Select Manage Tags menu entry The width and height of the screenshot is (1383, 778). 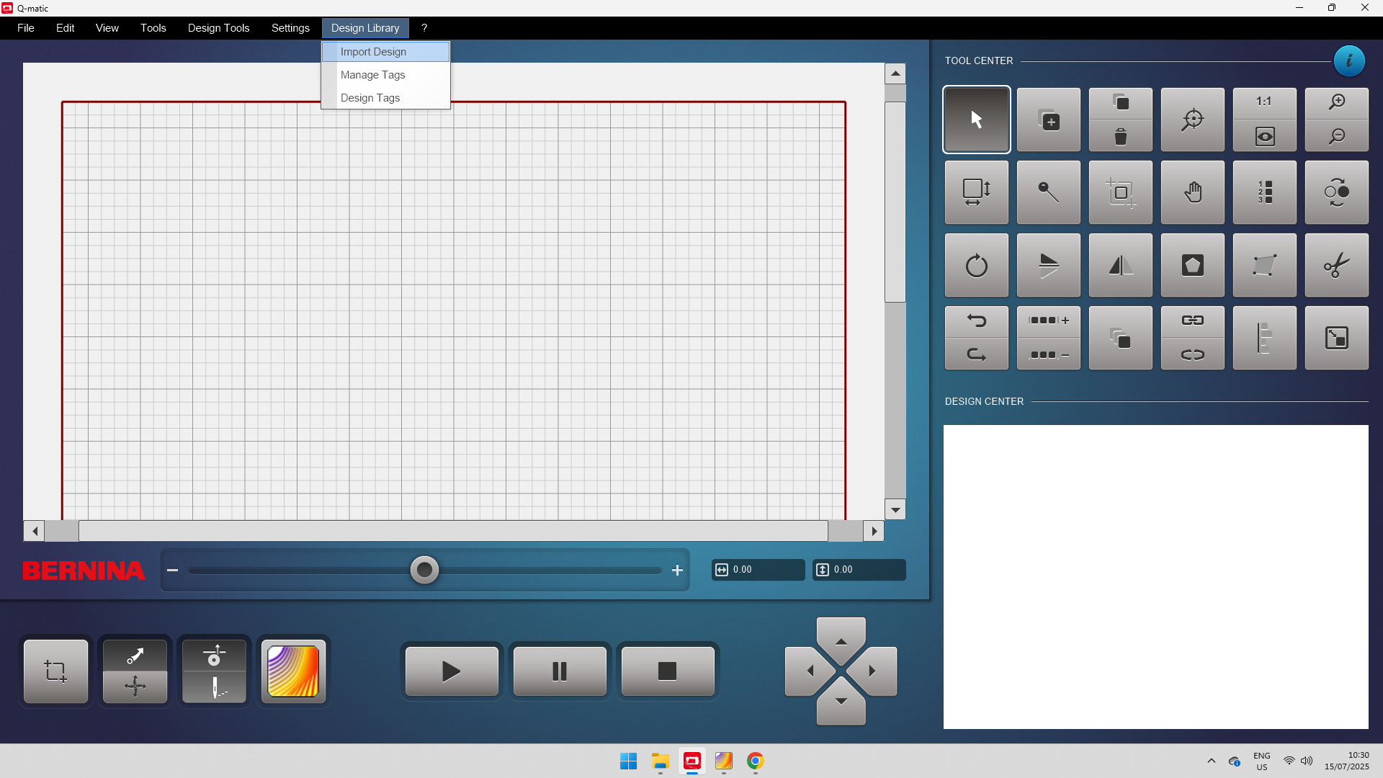(x=372, y=75)
